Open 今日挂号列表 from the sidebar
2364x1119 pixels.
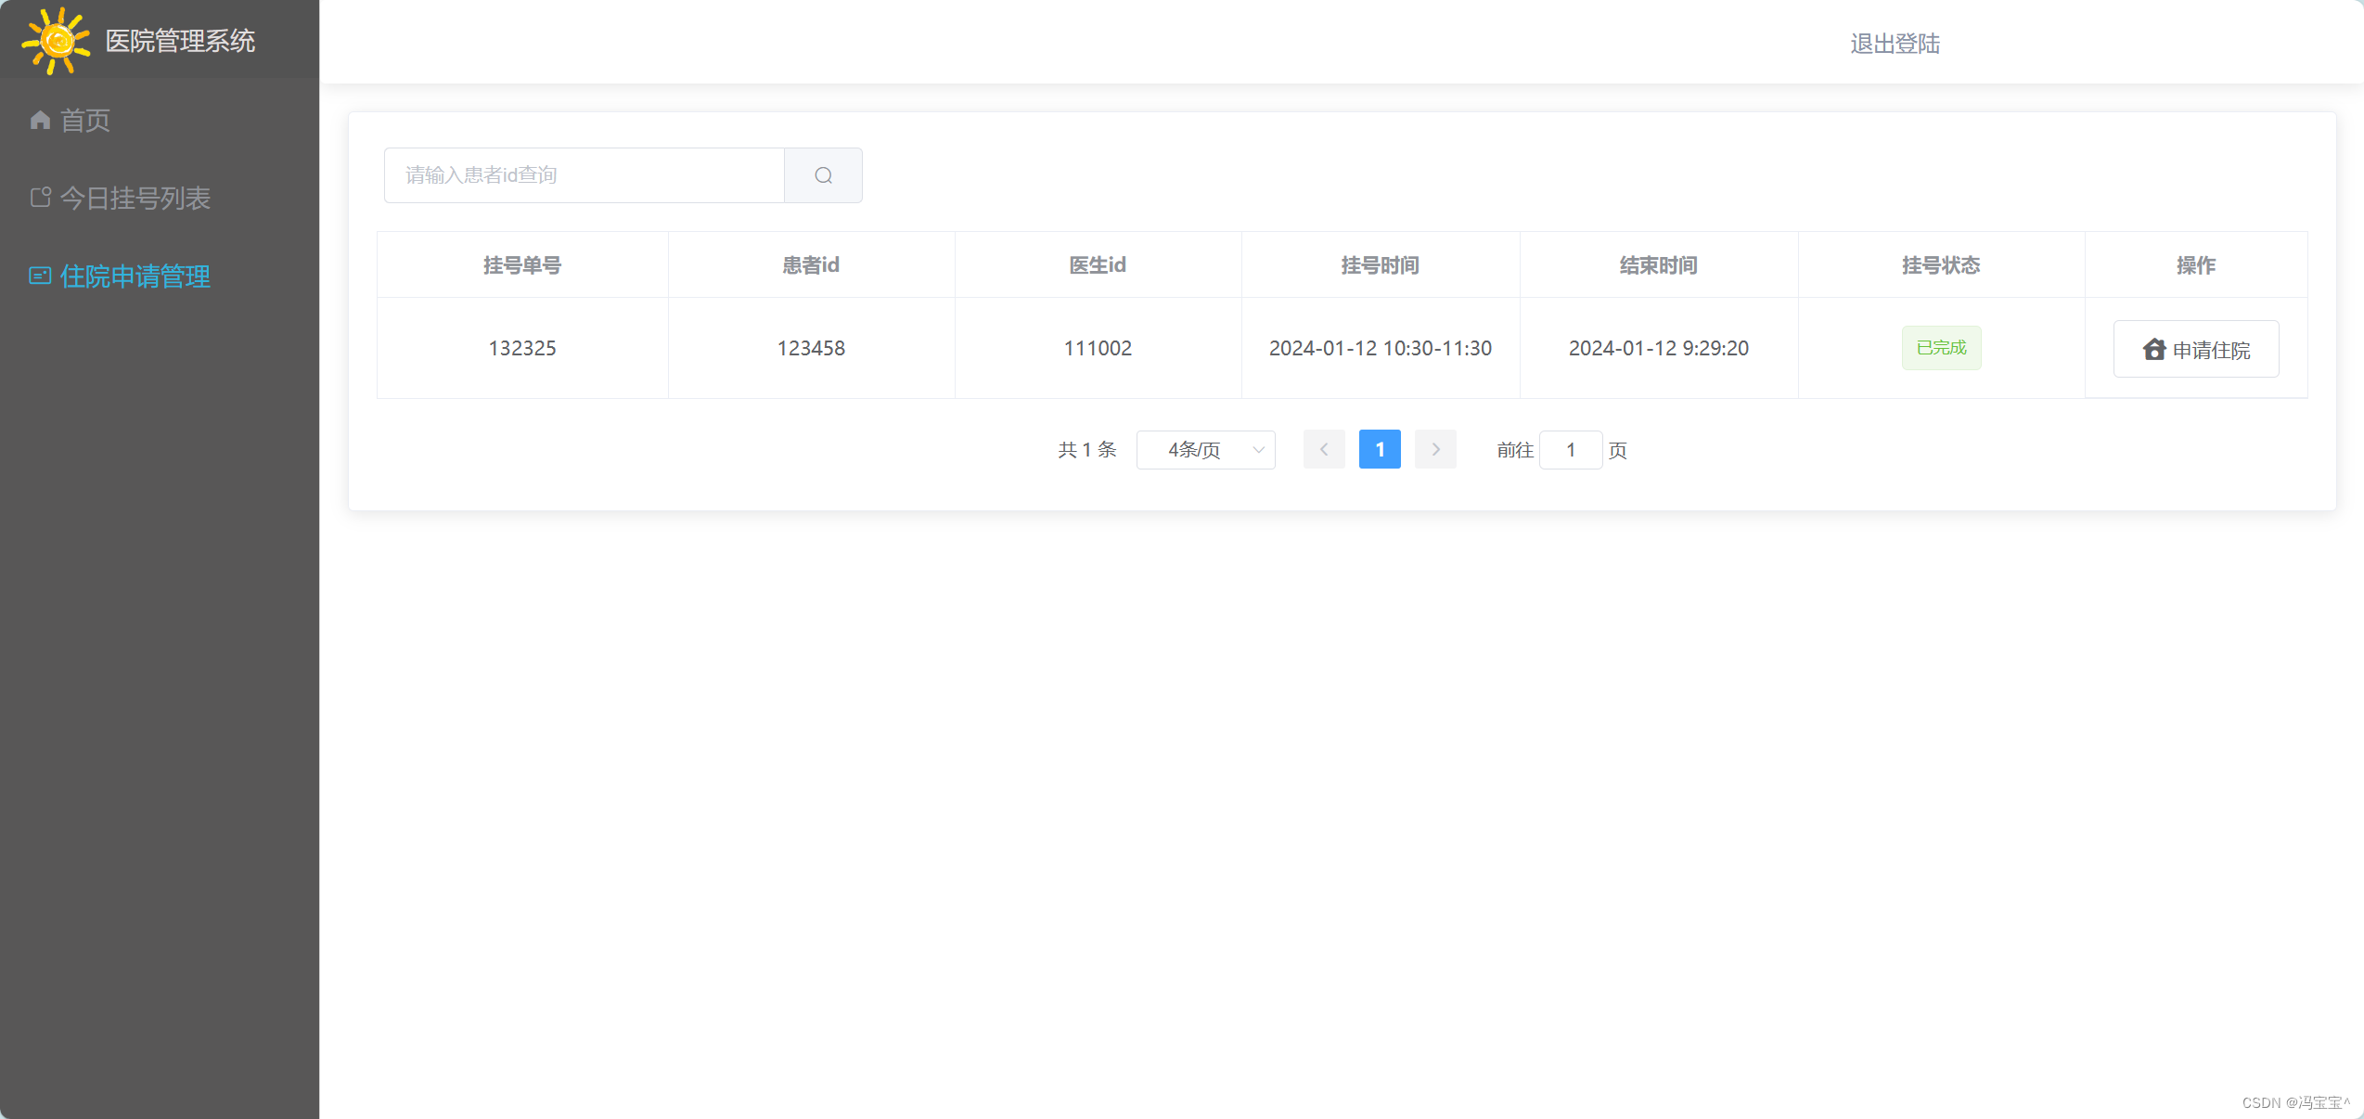tap(135, 197)
